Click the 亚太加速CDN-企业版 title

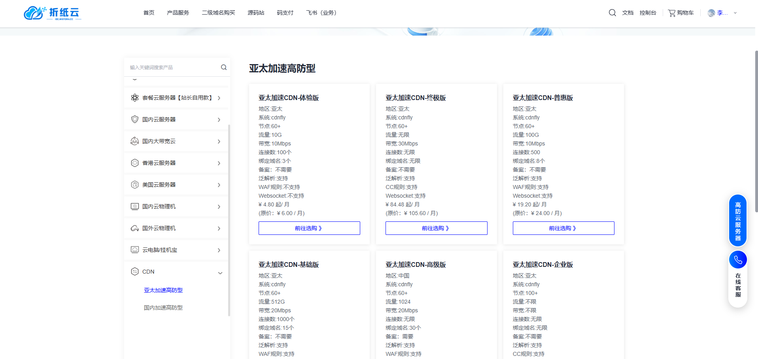tap(543, 265)
